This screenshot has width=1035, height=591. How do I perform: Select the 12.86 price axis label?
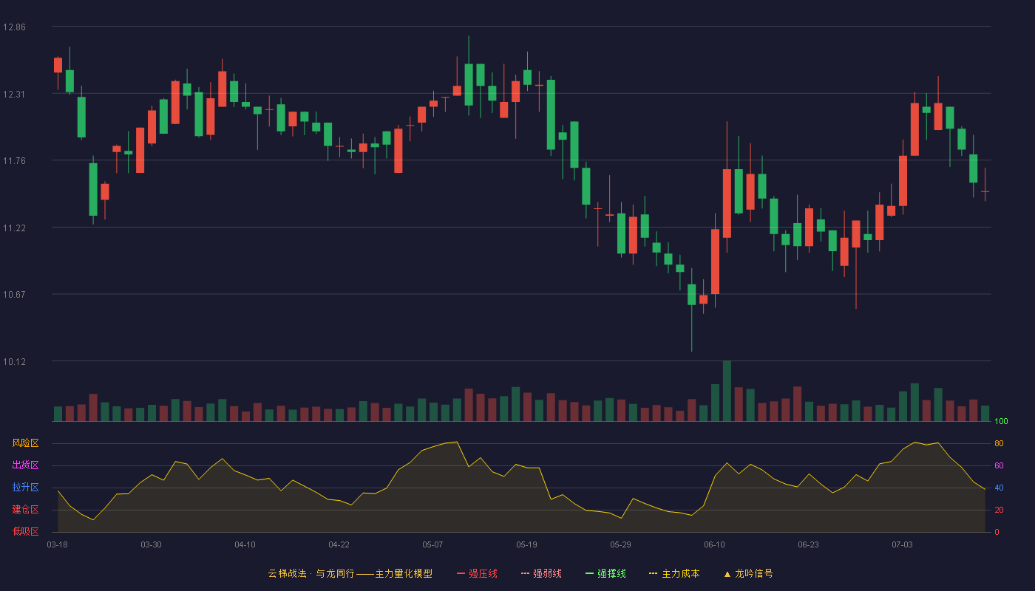click(14, 27)
